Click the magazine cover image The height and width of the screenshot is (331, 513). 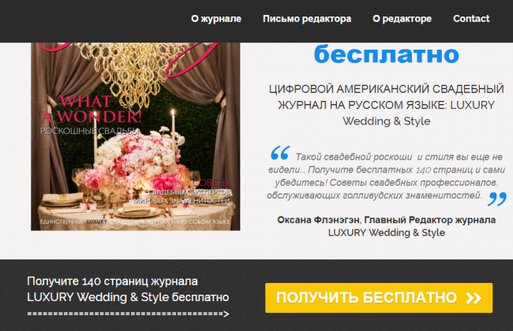(136, 136)
